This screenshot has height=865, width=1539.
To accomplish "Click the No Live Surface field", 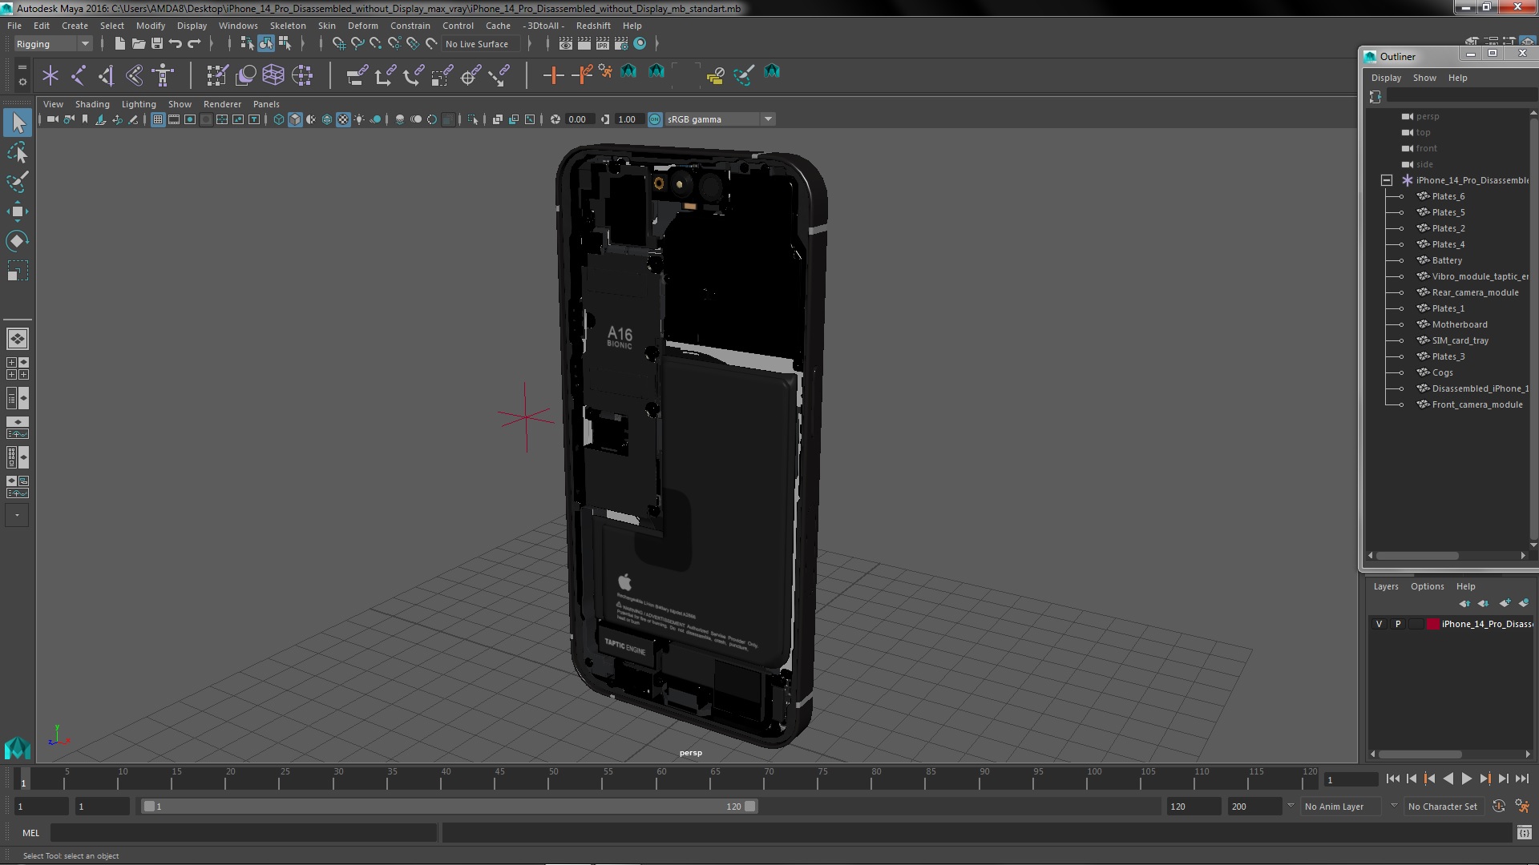I will (481, 44).
